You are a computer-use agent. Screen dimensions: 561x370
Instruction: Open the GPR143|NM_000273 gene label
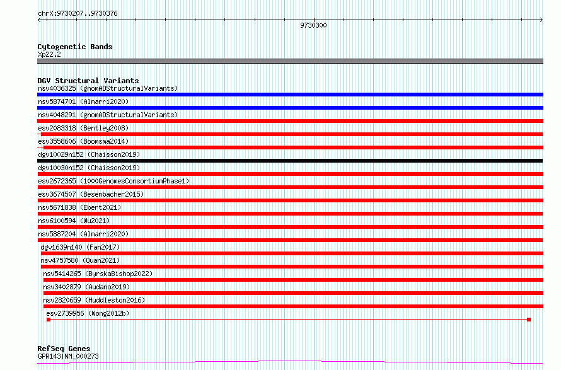coord(68,356)
